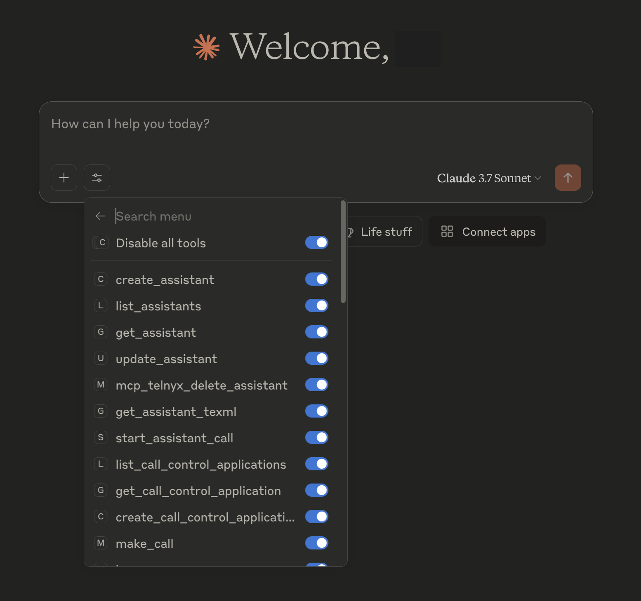Image resolution: width=641 pixels, height=601 pixels.
Task: Click the M badge beside make_call
Action: point(101,543)
